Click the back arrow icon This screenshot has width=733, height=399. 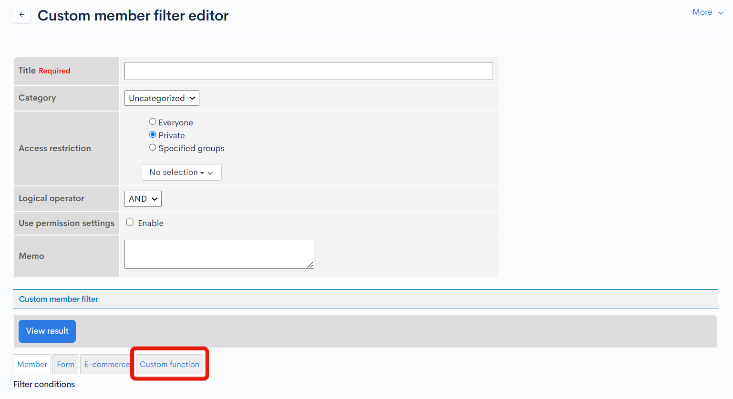[x=21, y=15]
